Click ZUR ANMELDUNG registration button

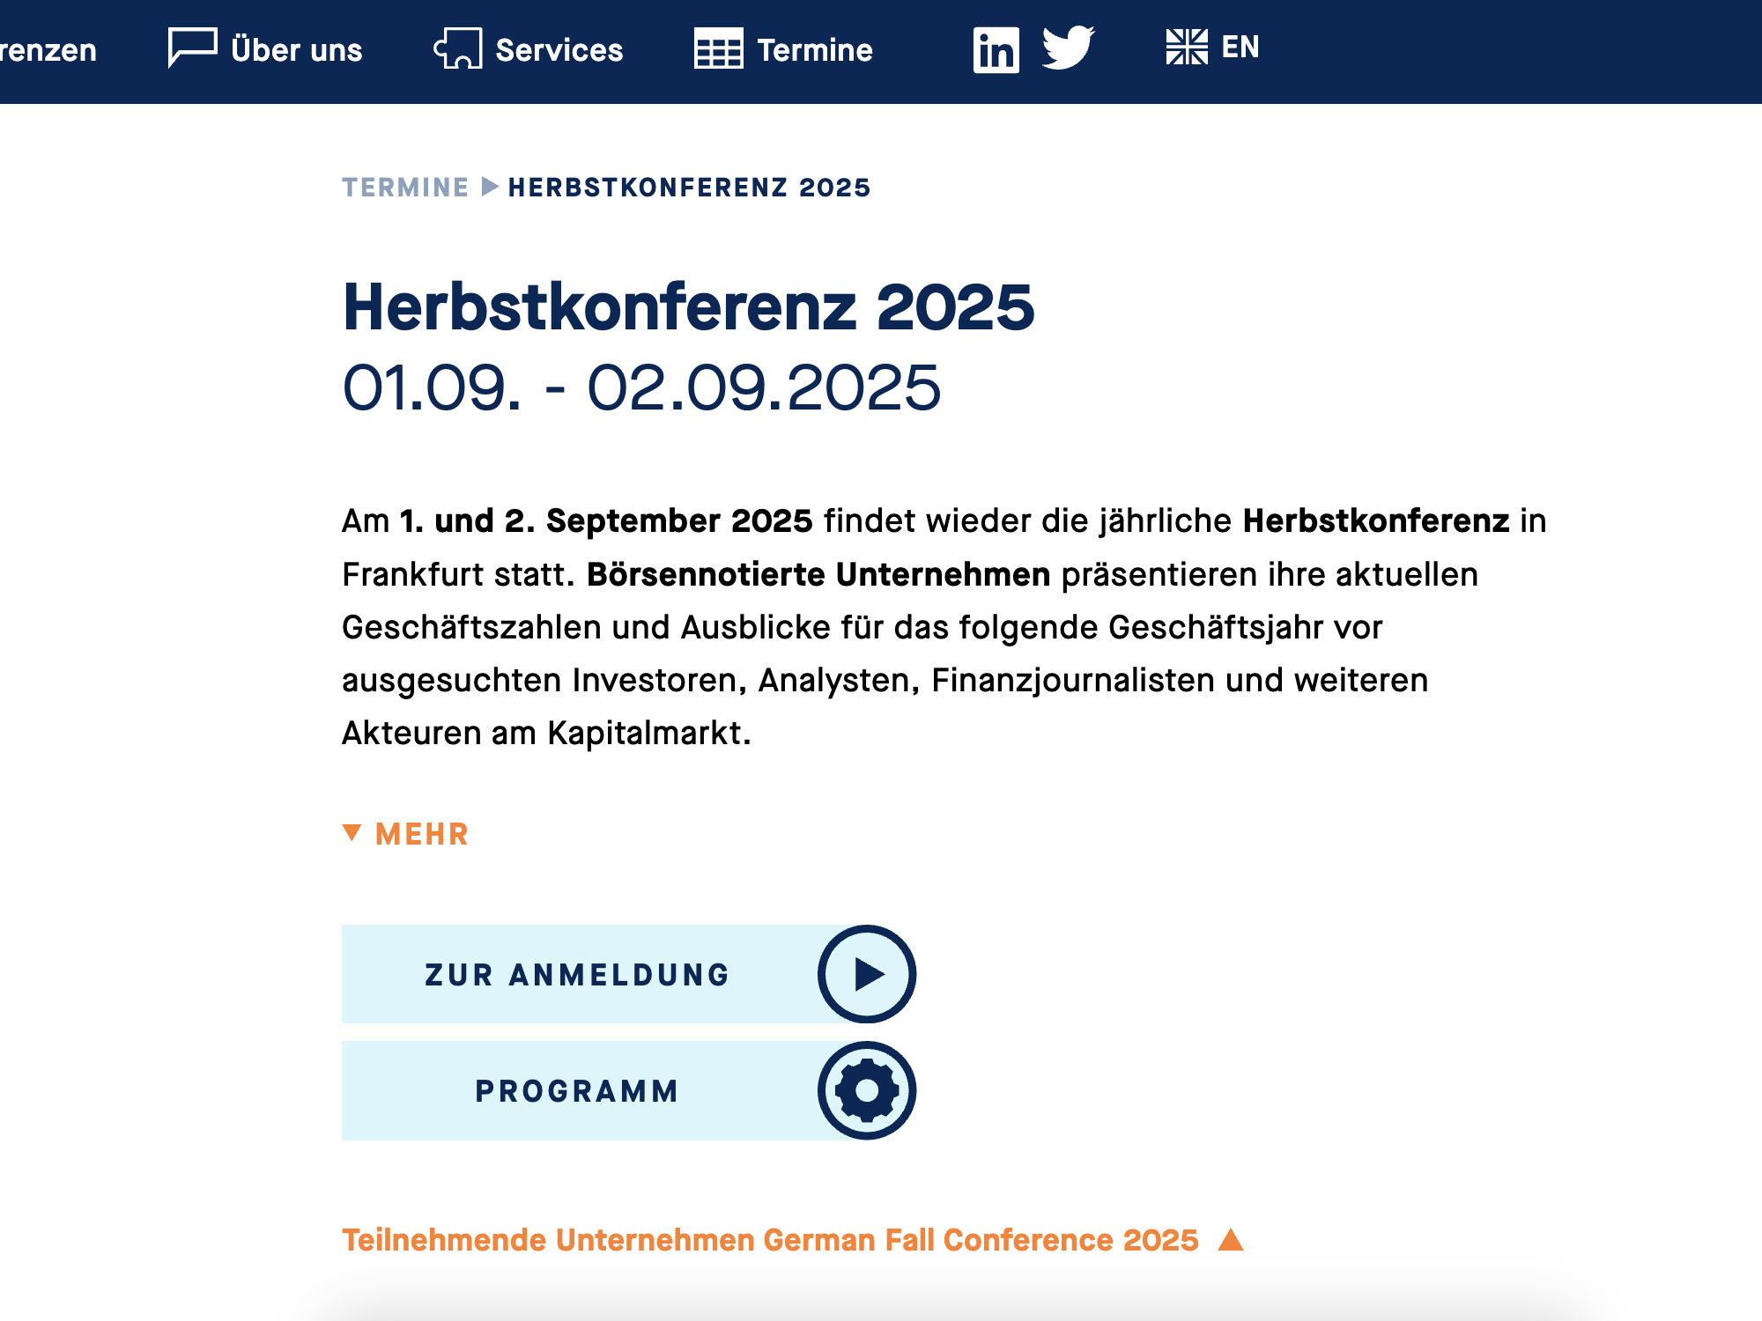click(x=577, y=974)
